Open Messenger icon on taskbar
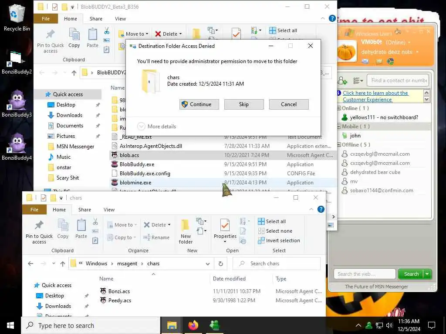This screenshot has width=446, height=334. [214, 325]
